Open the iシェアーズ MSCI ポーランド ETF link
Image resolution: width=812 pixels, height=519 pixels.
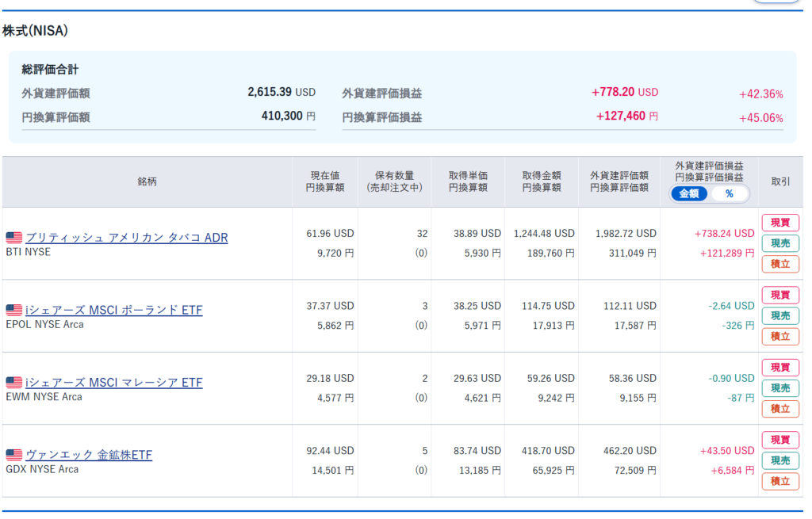pyautogui.click(x=114, y=310)
